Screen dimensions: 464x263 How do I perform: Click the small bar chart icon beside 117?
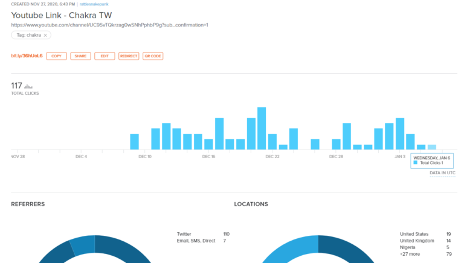point(28,86)
